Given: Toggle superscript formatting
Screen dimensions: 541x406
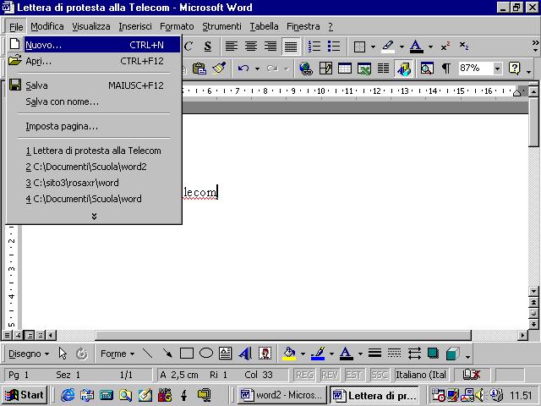Looking at the screenshot, I should (x=445, y=47).
